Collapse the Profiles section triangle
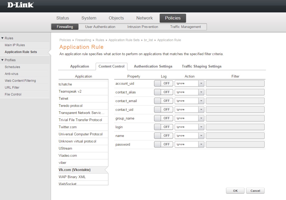This screenshot has height=200, width=286. (x=2, y=60)
